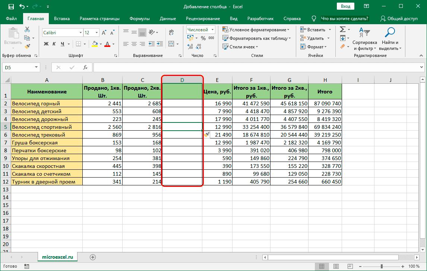This screenshot has height=271, width=427.
Task: Switch to the Вставка ribbon tab
Action: 61,18
